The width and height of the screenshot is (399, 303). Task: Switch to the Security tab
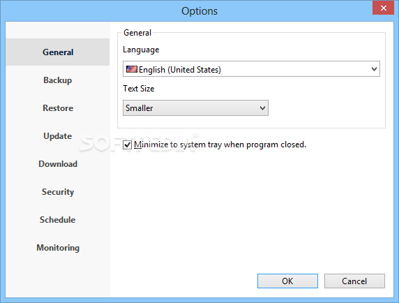pos(58,192)
